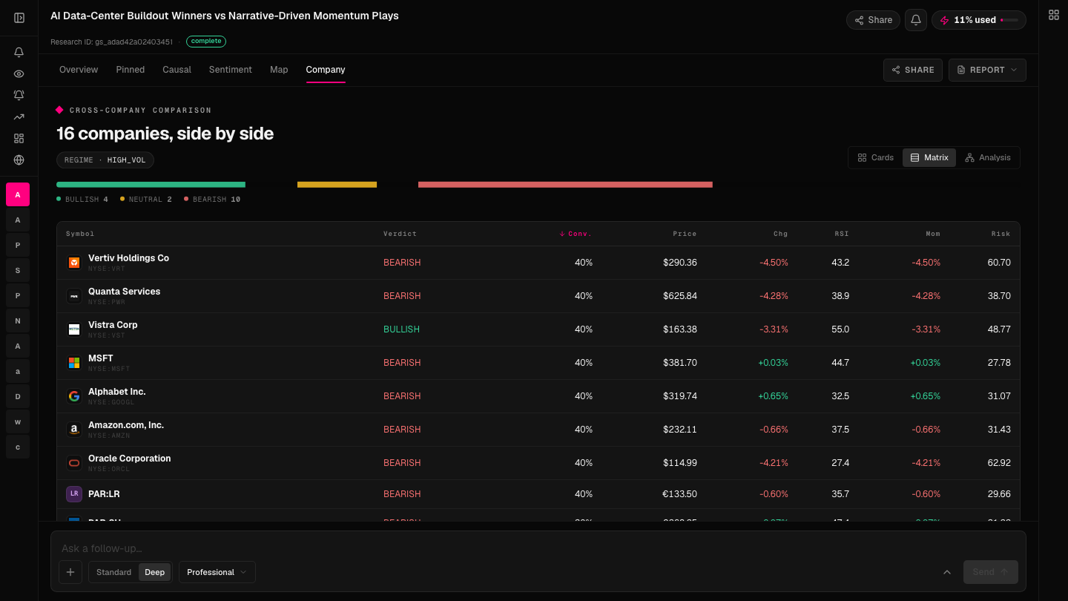Click the green bullish segment of sentiment bar

point(151,185)
